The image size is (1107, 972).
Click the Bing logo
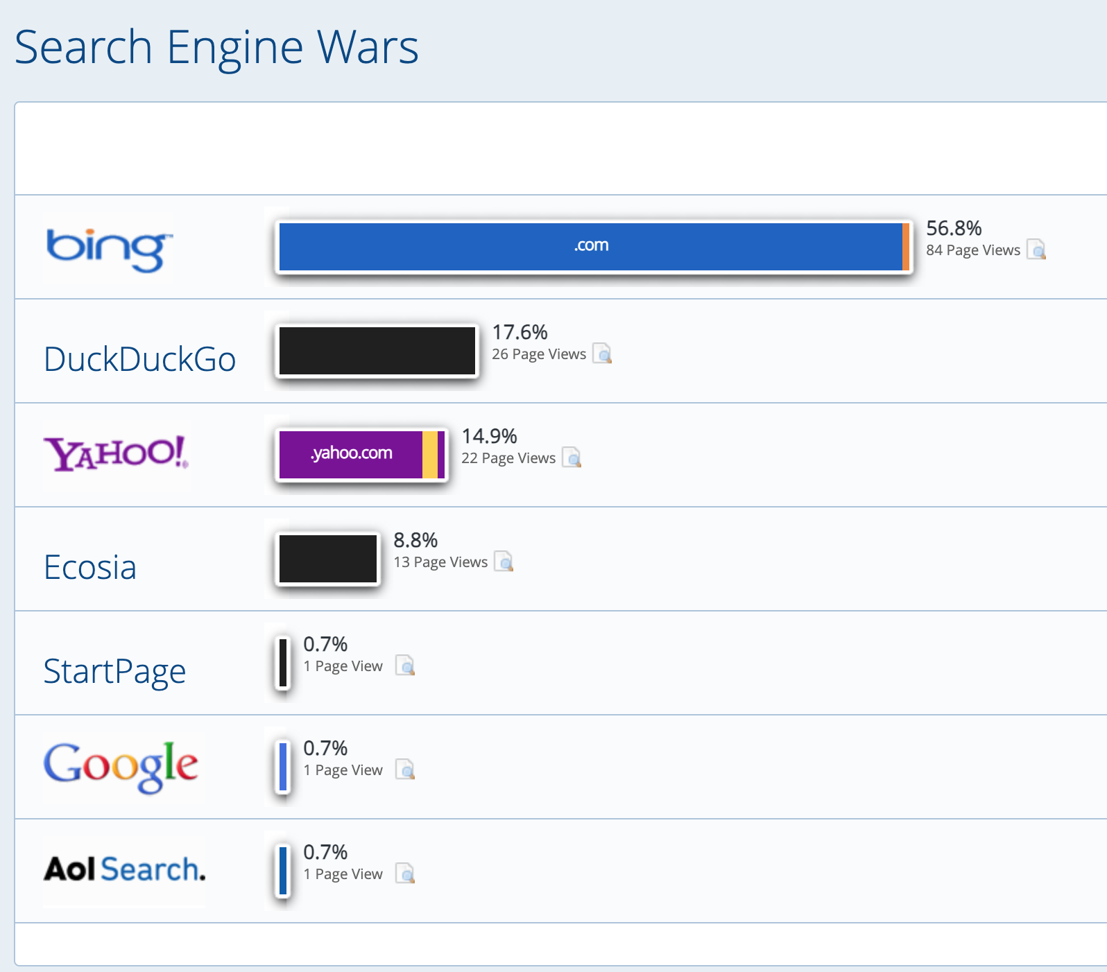[x=109, y=250]
